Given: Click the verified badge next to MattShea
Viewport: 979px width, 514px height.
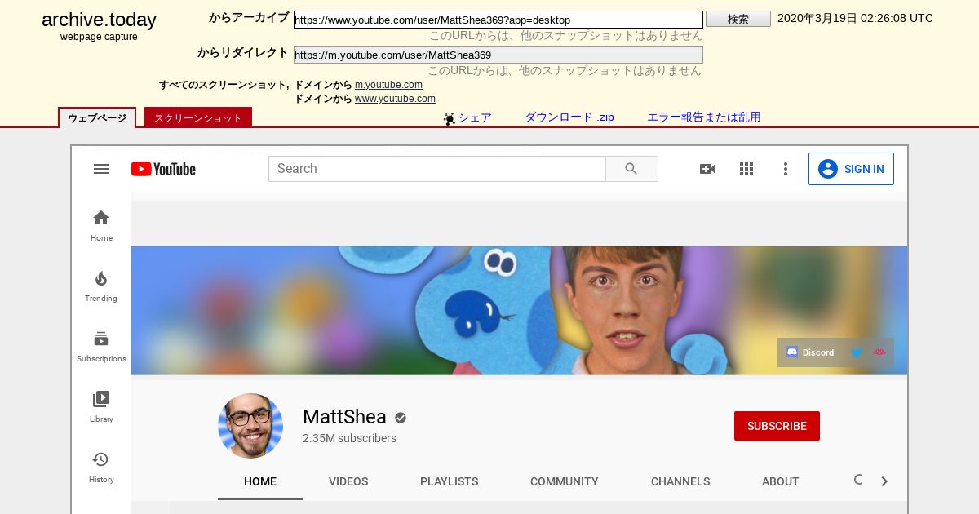Looking at the screenshot, I should 401,418.
